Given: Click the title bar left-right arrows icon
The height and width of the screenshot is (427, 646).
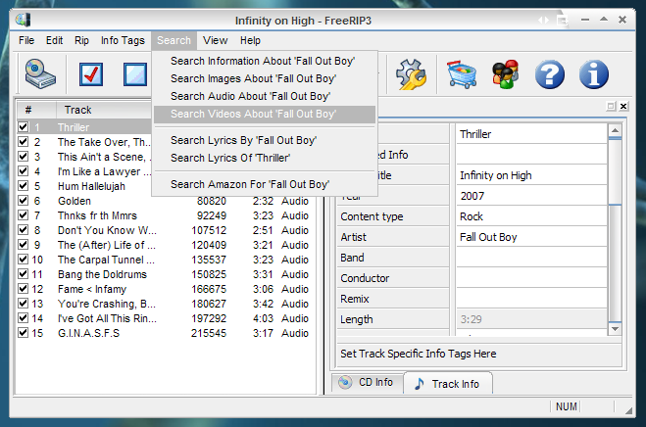Looking at the screenshot, I should click(x=543, y=20).
